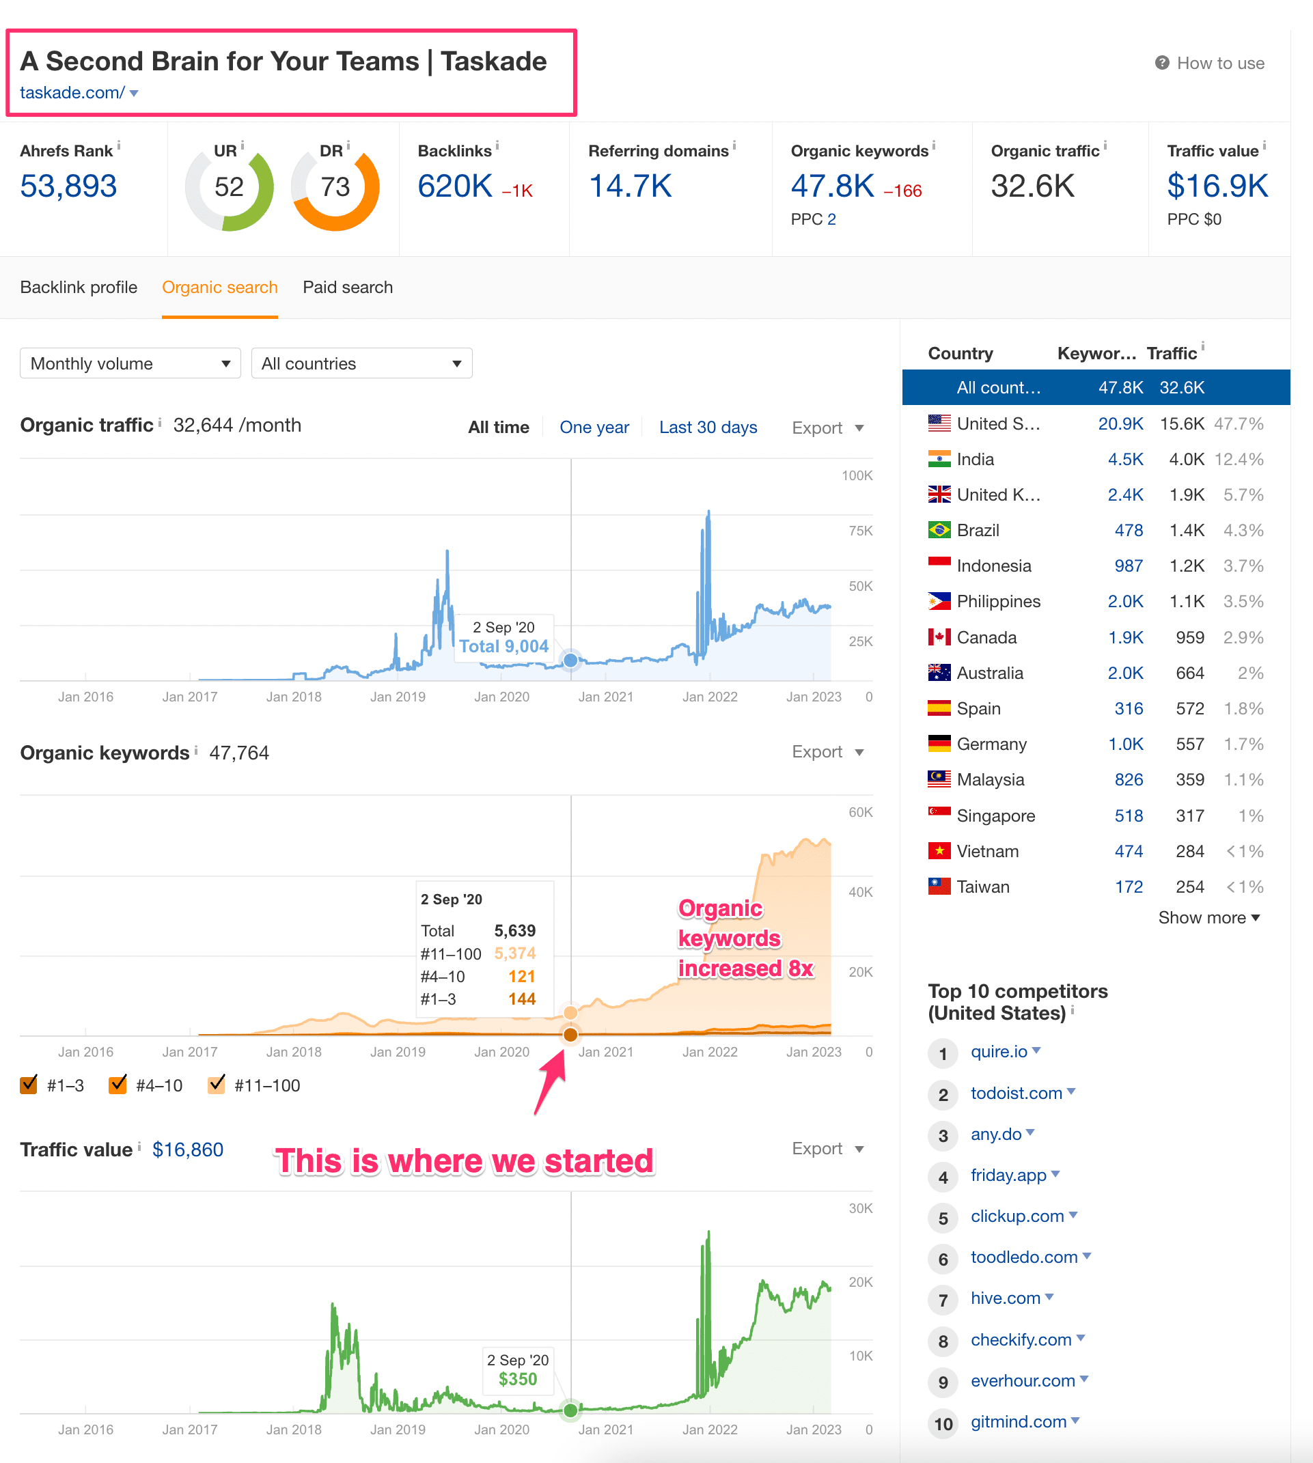Open the friday.app competitor link

tap(1008, 1175)
